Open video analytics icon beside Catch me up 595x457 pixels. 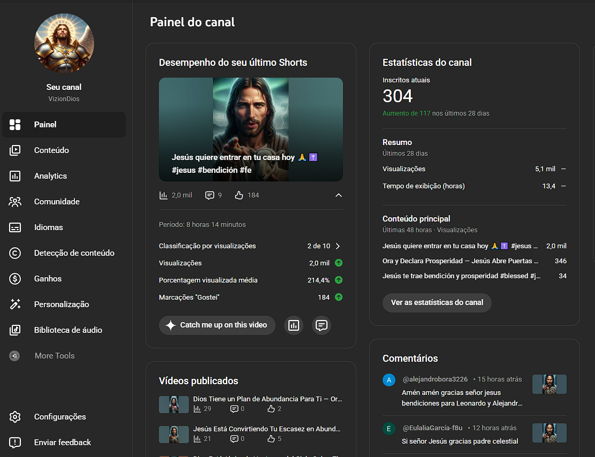(x=293, y=325)
